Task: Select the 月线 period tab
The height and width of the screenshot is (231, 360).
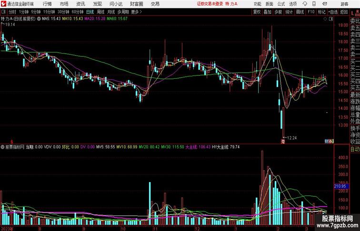Action: click(111, 12)
